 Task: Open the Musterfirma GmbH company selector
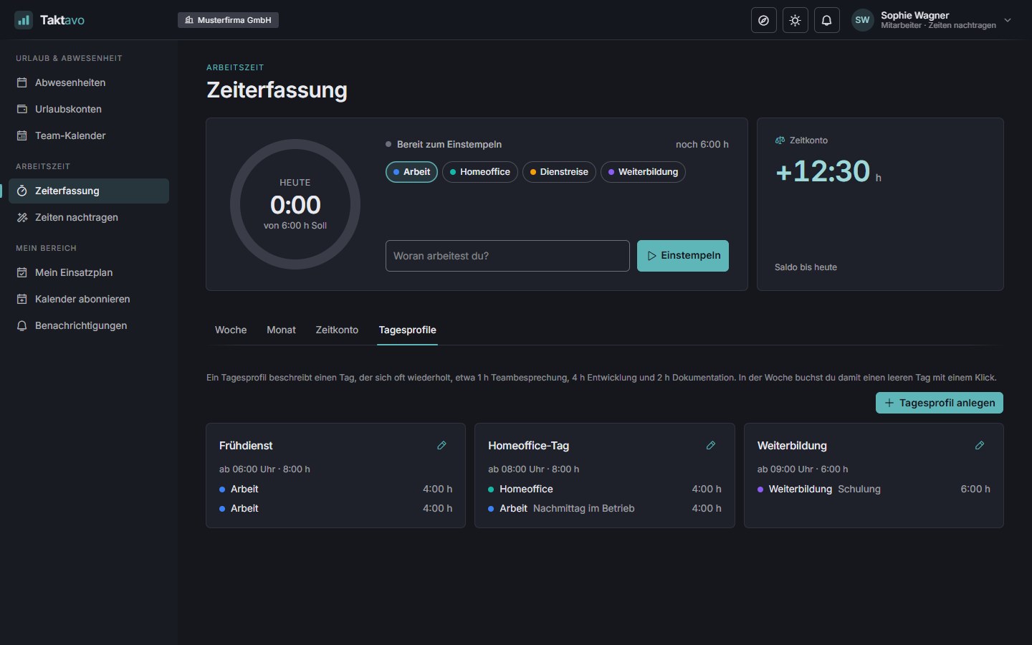click(x=228, y=20)
